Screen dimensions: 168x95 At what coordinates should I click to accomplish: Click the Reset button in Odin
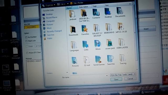click(x=146, y=29)
